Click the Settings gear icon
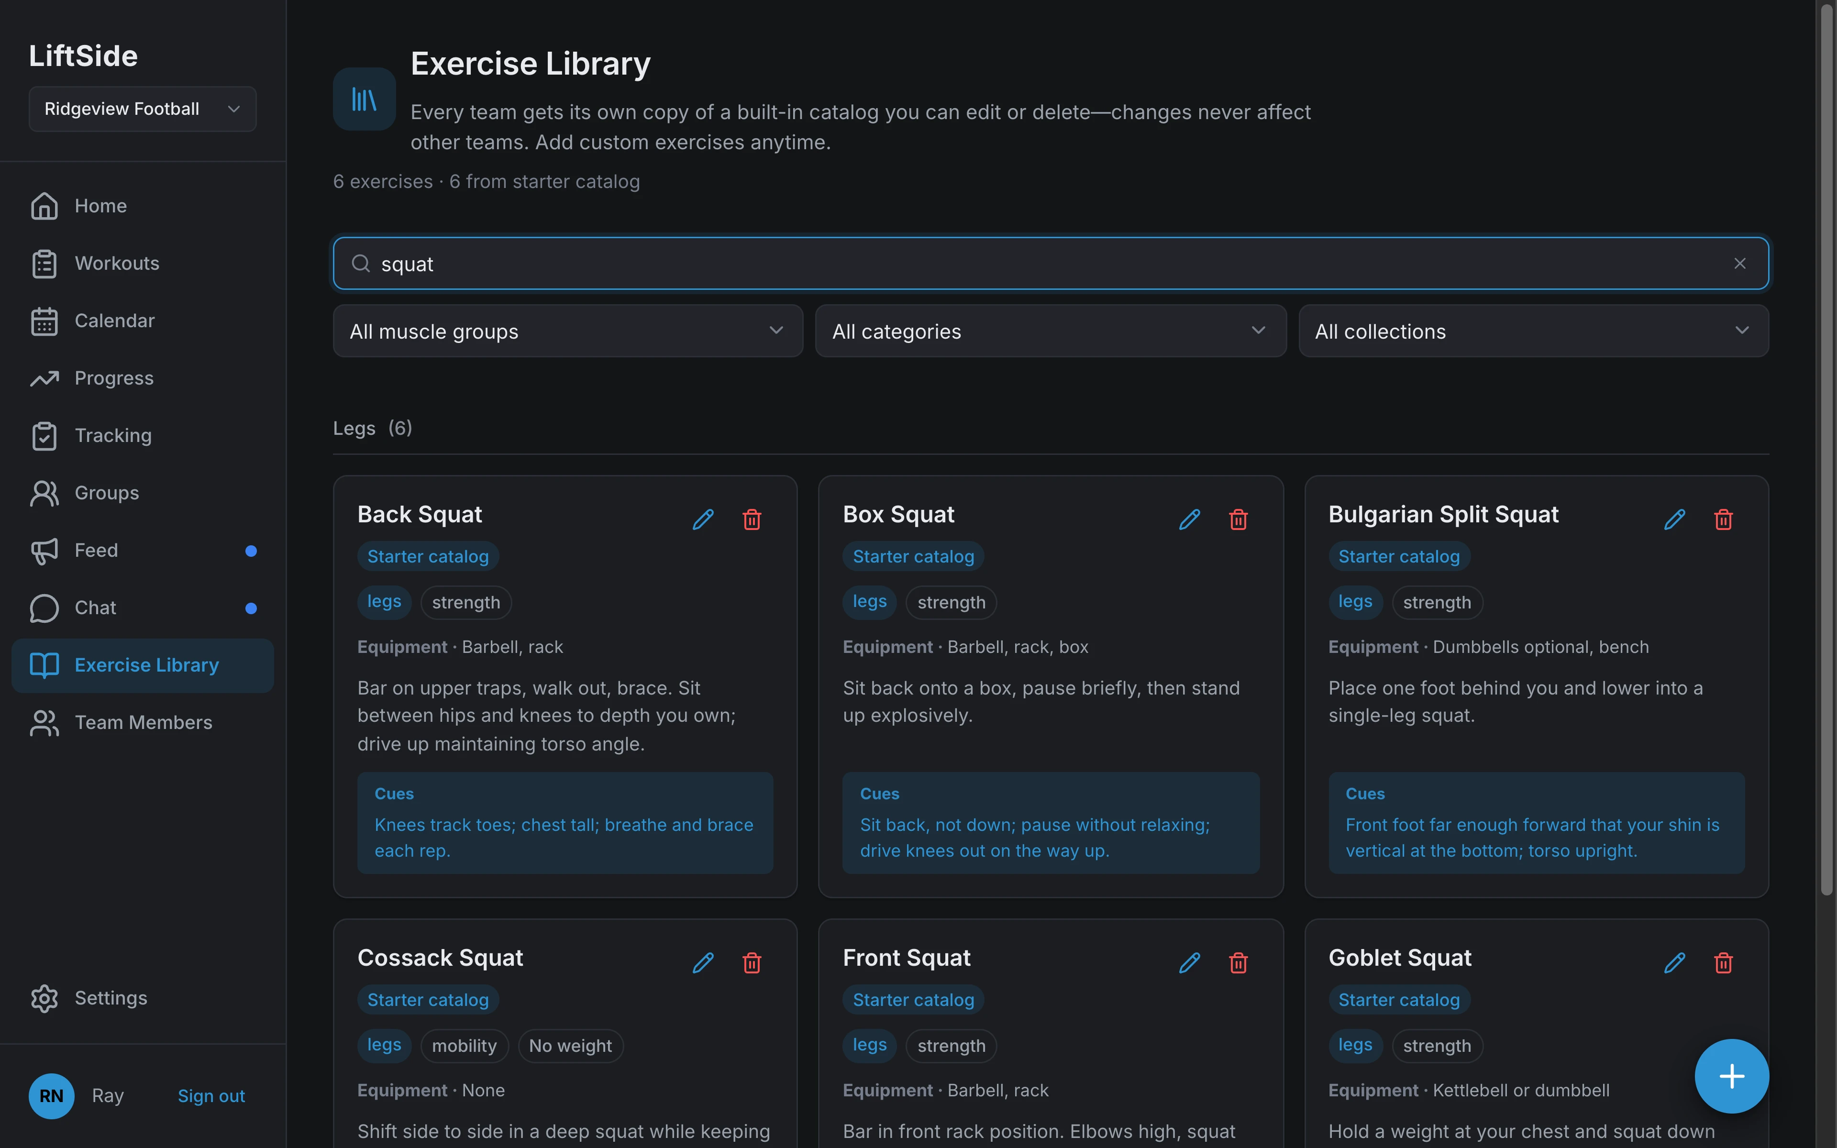The image size is (1837, 1148). (x=44, y=998)
